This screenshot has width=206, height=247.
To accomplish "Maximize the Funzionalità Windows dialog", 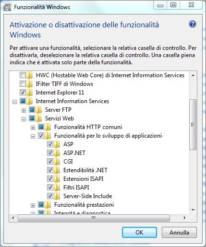I will (173, 5).
